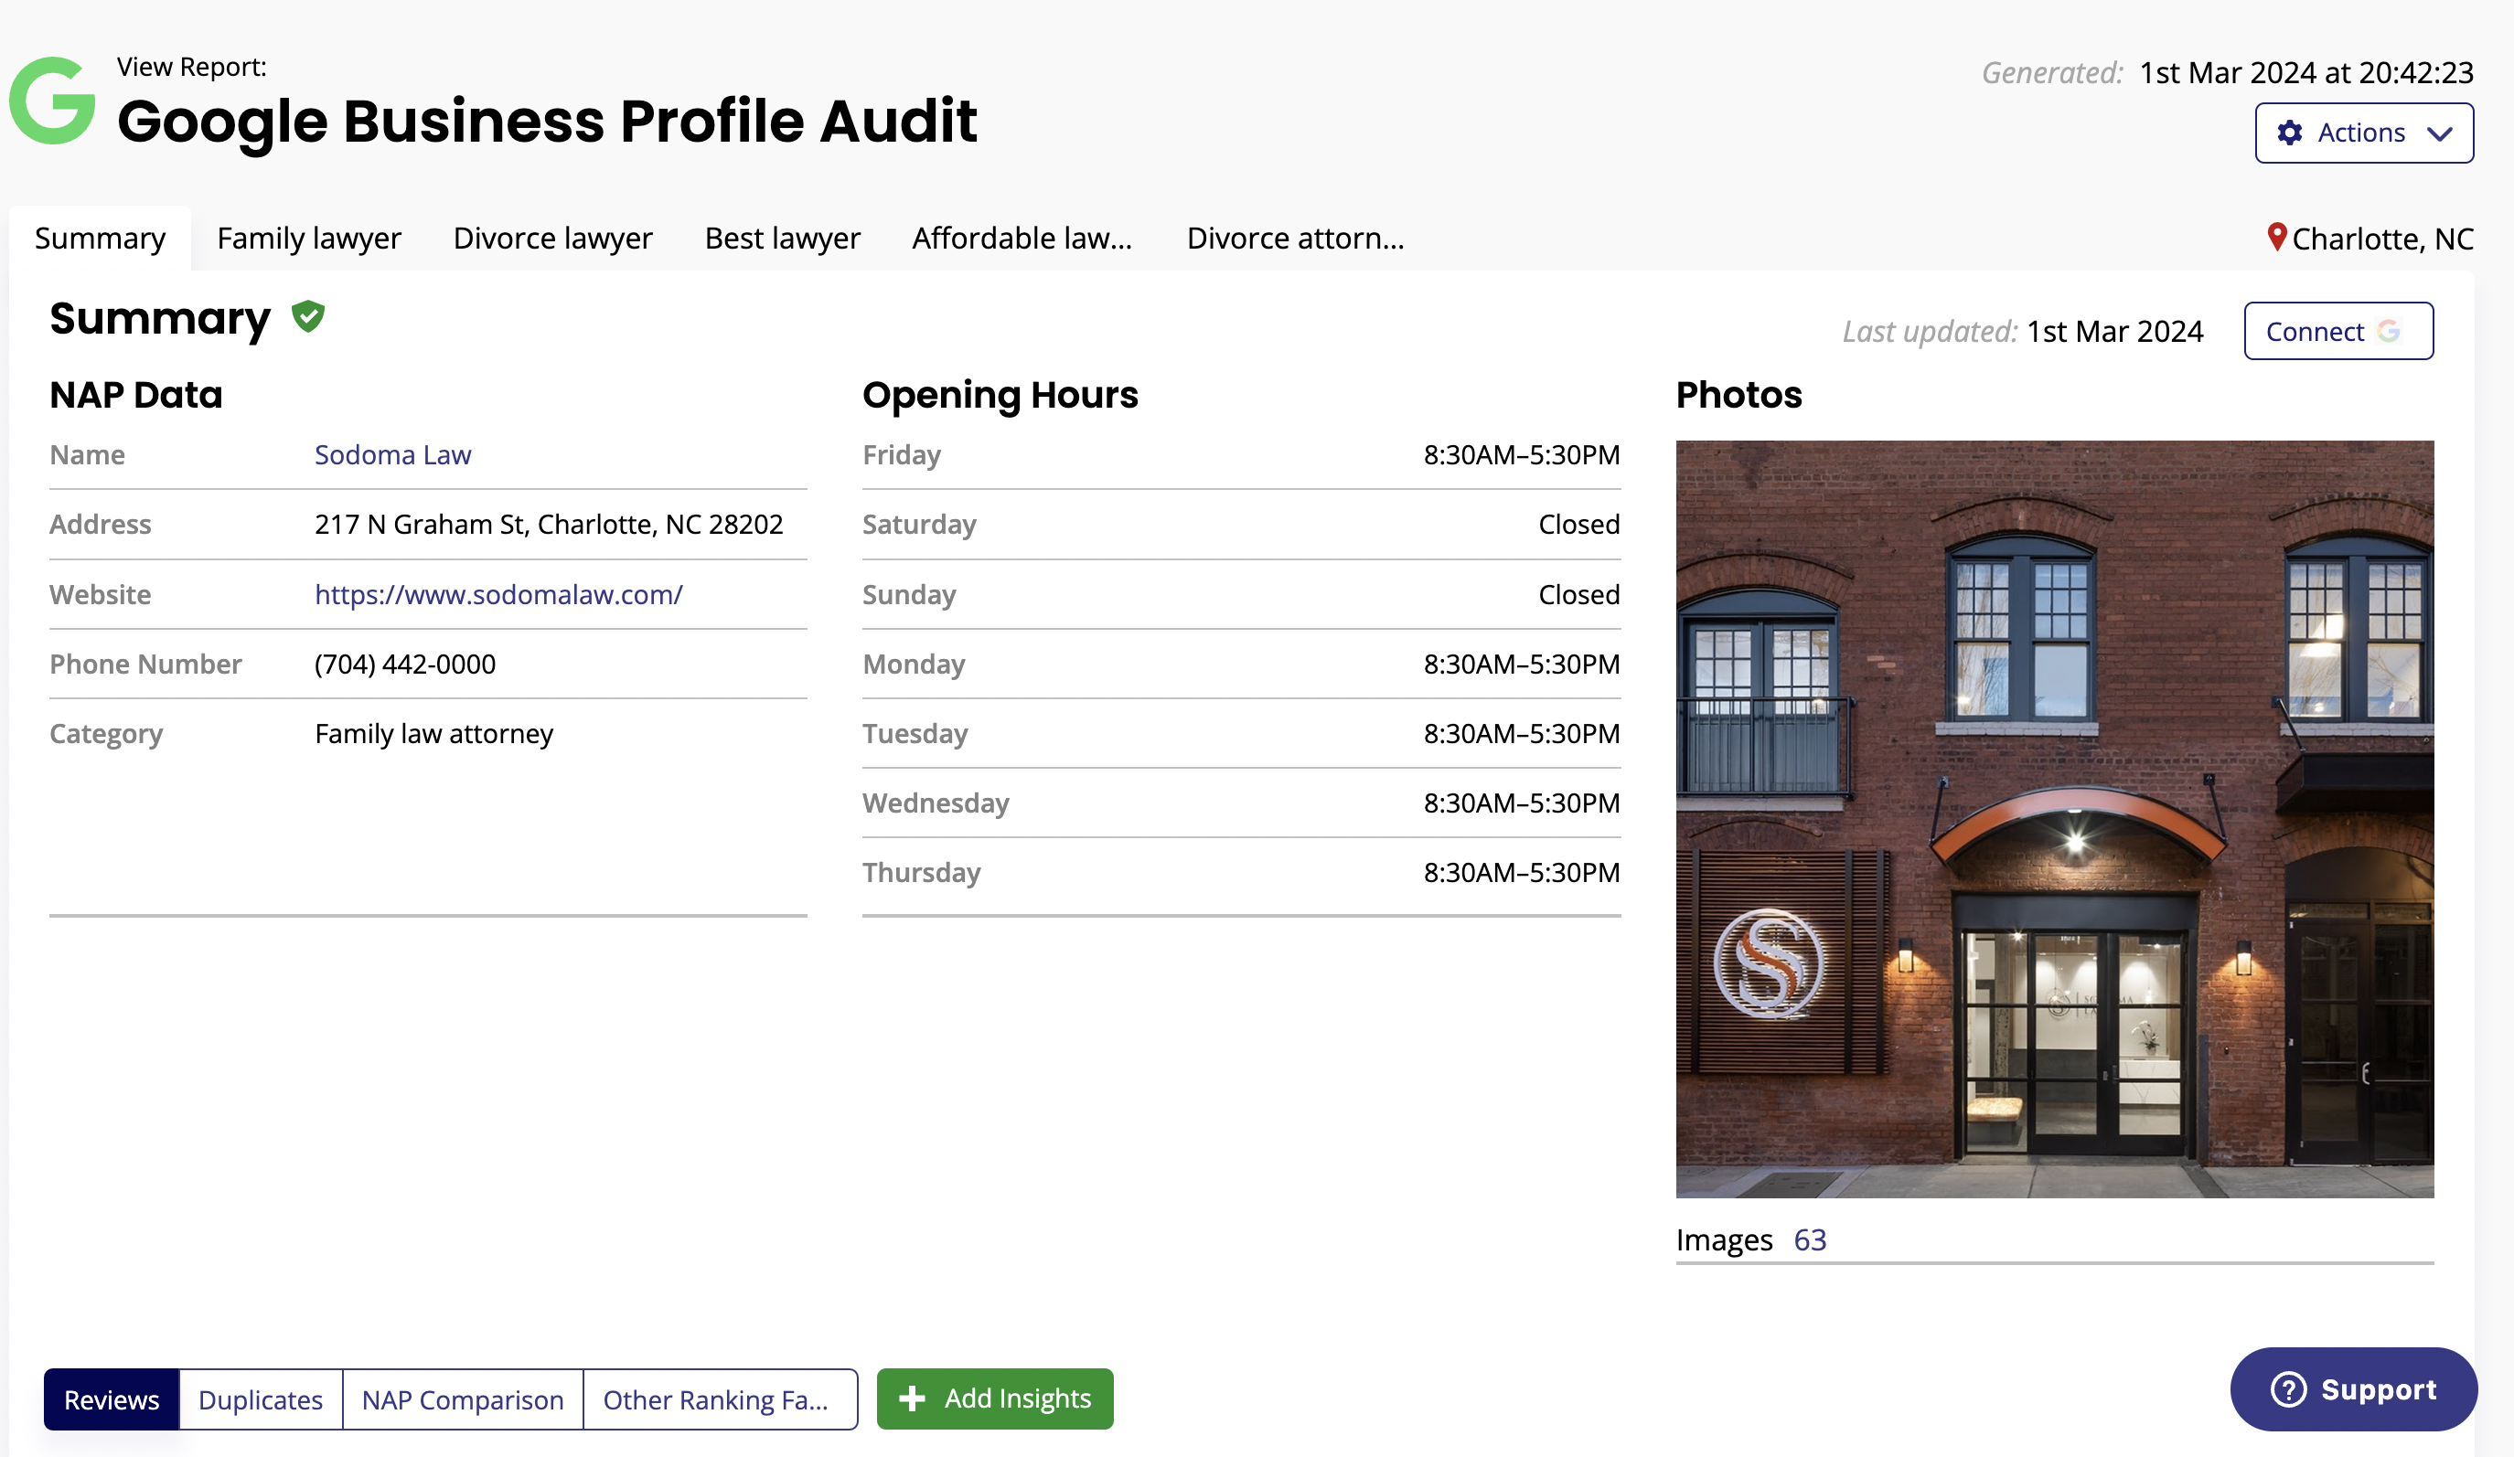
Task: Open the sodomalaw.com website link
Action: point(498,594)
